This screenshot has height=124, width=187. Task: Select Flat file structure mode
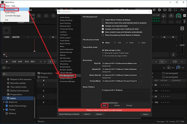point(115,43)
